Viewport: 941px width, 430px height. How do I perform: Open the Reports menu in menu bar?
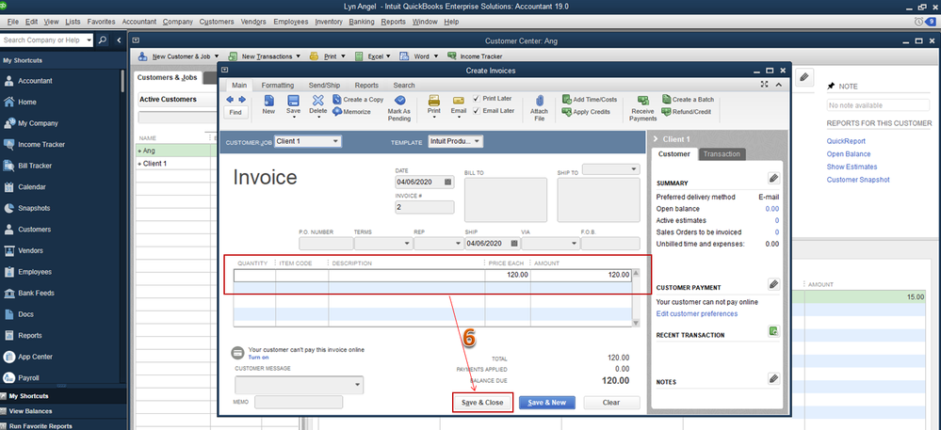[393, 22]
